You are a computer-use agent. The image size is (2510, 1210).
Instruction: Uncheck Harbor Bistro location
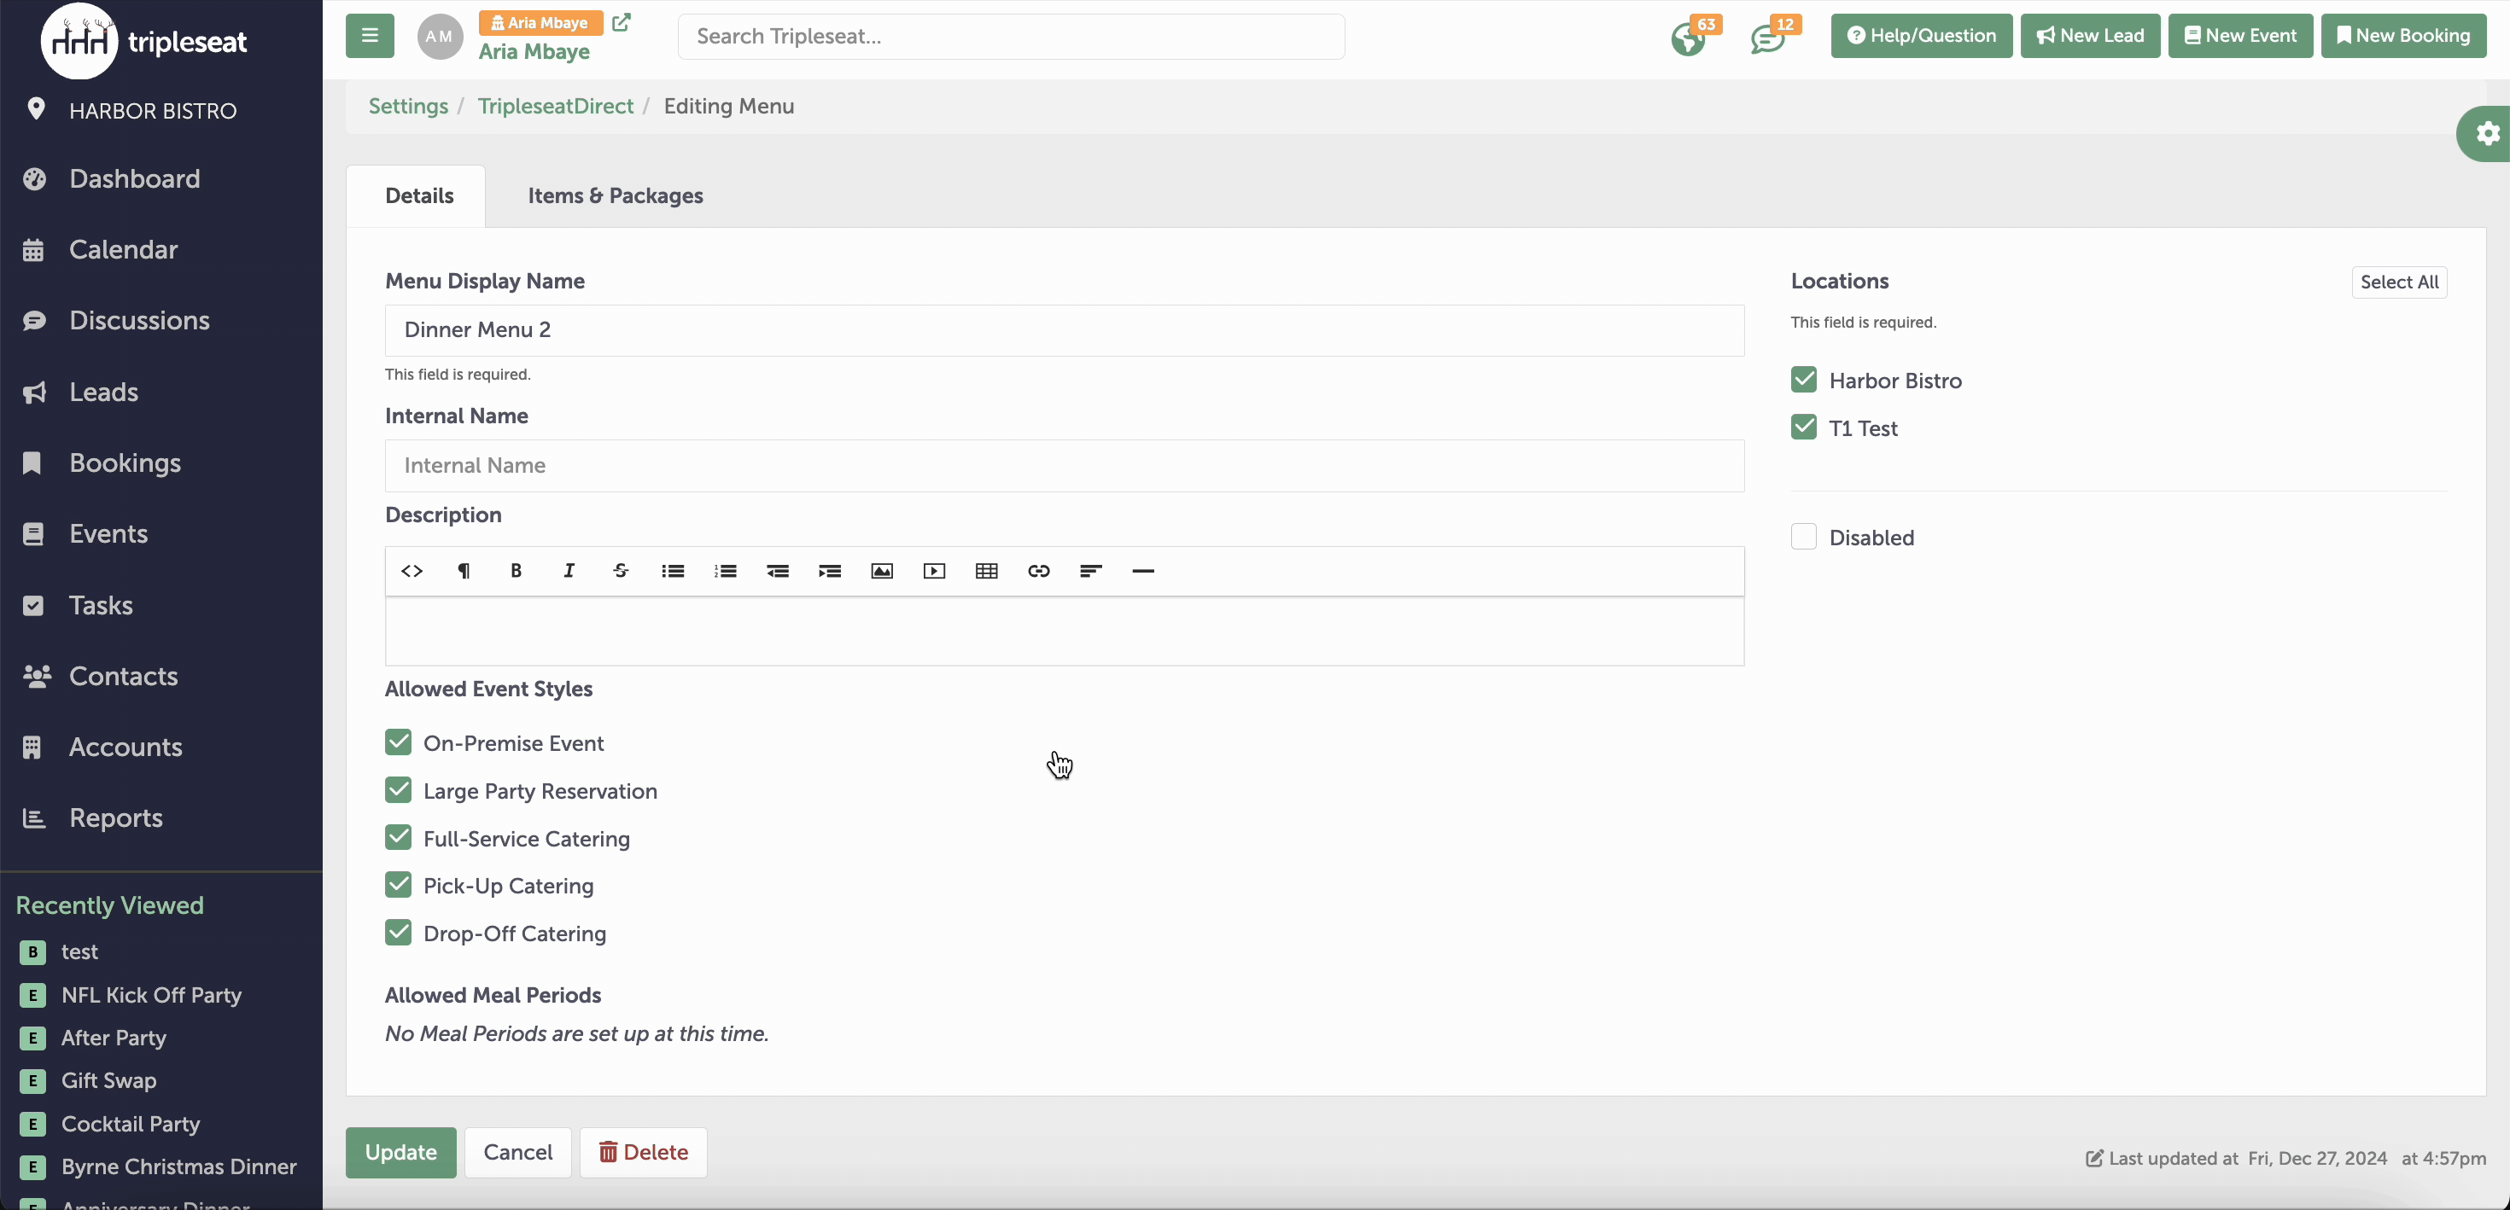tap(1804, 380)
